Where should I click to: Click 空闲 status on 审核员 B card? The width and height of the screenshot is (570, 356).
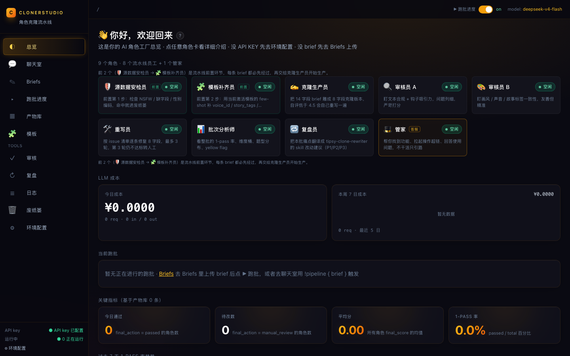click(x=545, y=87)
